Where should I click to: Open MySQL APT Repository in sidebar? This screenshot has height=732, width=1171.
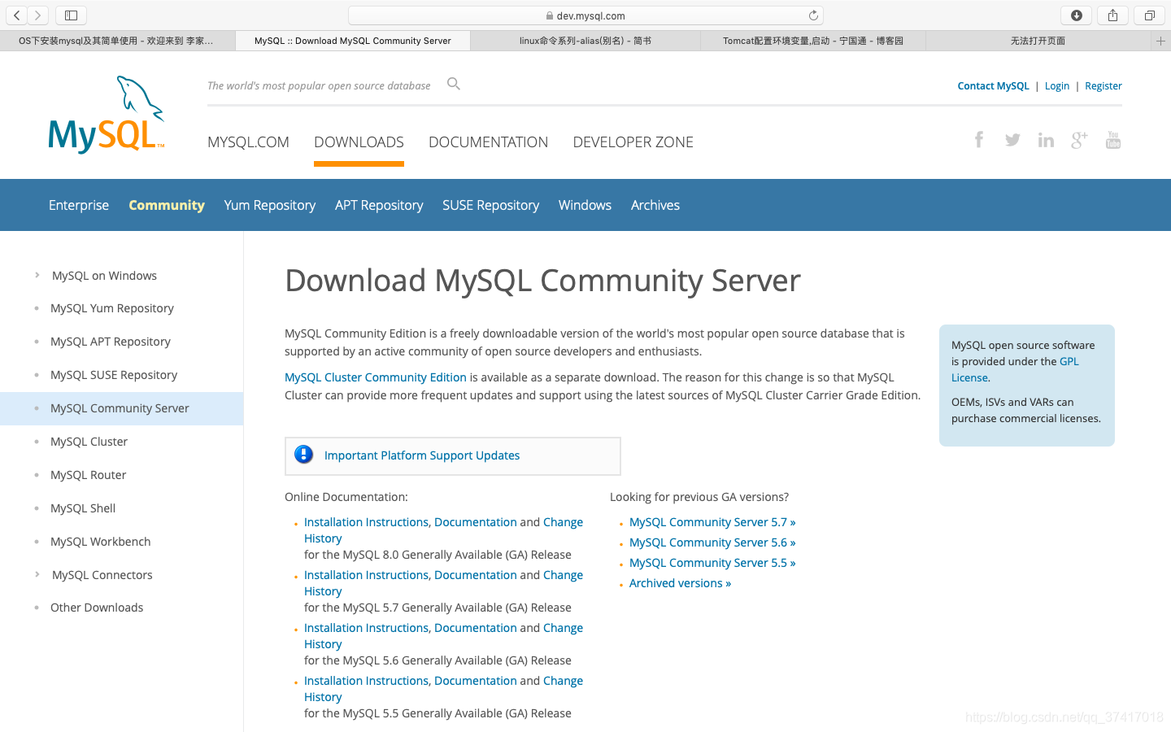pos(111,342)
